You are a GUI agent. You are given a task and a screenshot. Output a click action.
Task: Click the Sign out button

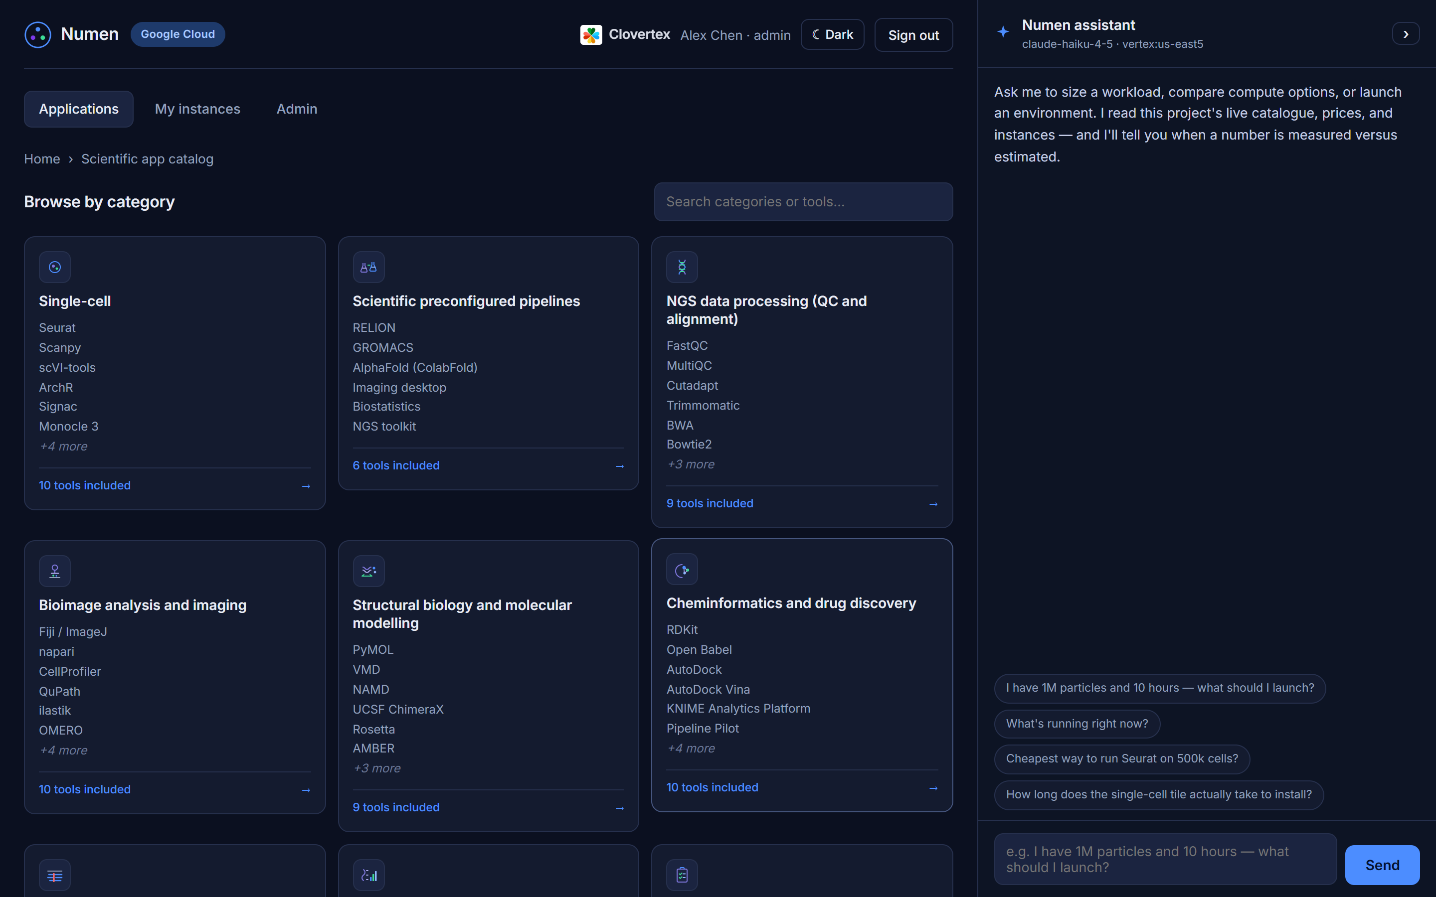coord(913,35)
